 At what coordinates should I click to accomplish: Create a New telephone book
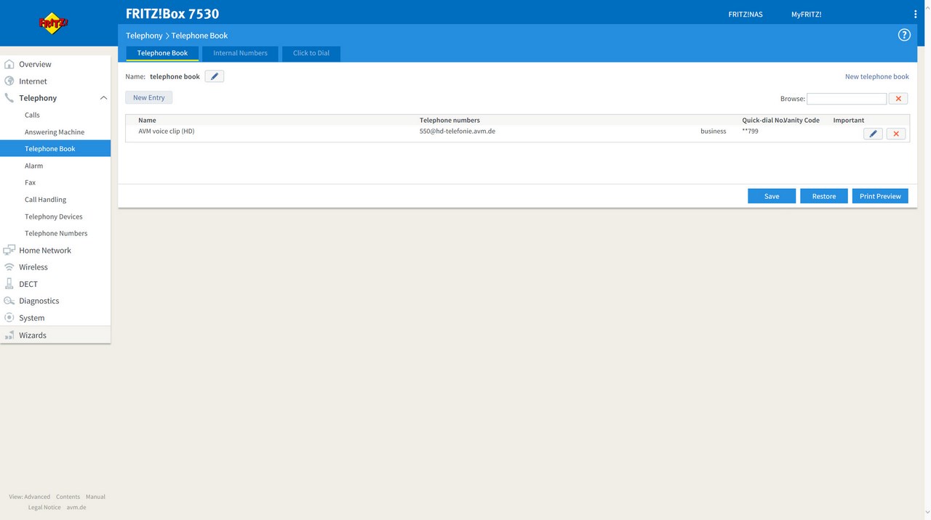pos(877,76)
